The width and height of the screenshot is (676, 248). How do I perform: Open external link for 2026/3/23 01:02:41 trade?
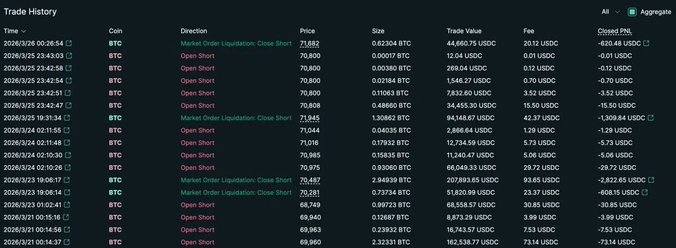click(67, 205)
